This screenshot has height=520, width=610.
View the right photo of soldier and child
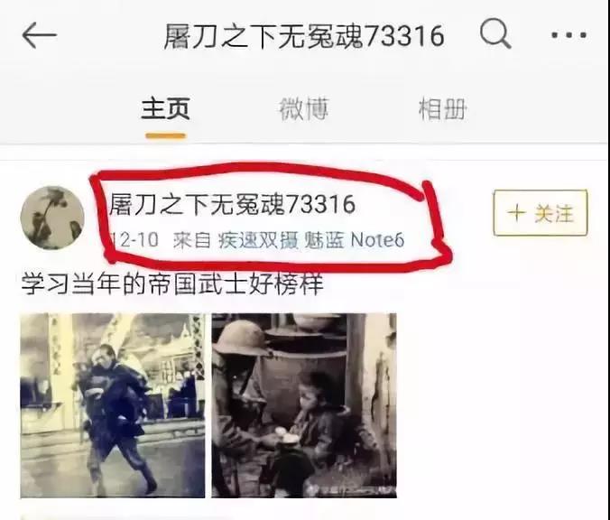click(x=304, y=405)
